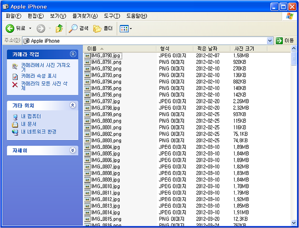
Task: Collapse the 기타 위치 panel
Action: tap(73, 105)
